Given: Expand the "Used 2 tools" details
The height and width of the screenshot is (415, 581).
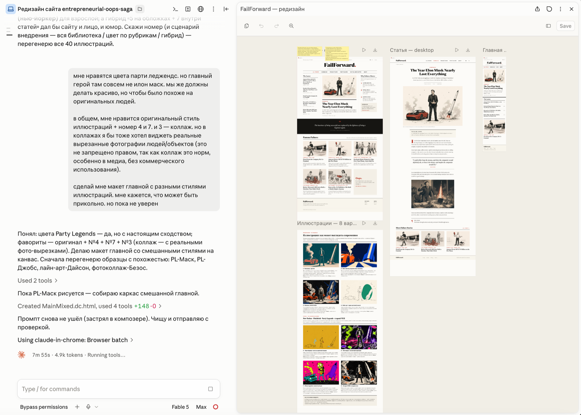Looking at the screenshot, I should coord(38,281).
